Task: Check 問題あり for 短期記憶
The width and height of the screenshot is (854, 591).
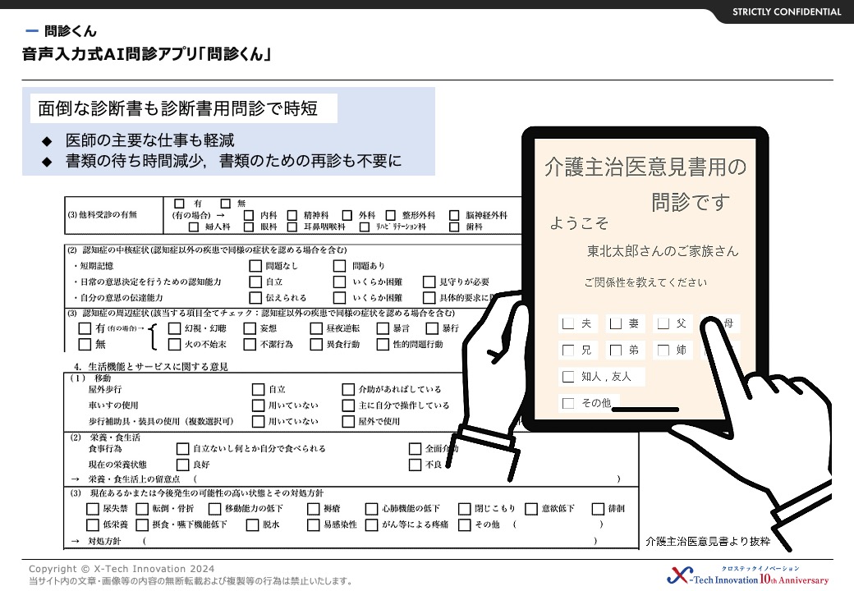Action: pyautogui.click(x=339, y=266)
